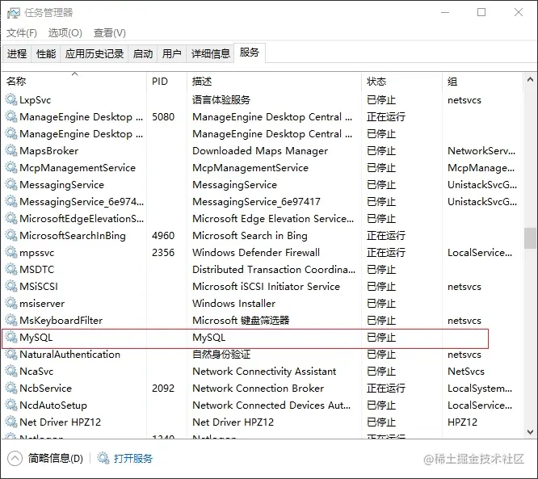Click the gear icon next to MsKeyboardFilter
Image resolution: width=538 pixels, height=479 pixels.
point(11,320)
